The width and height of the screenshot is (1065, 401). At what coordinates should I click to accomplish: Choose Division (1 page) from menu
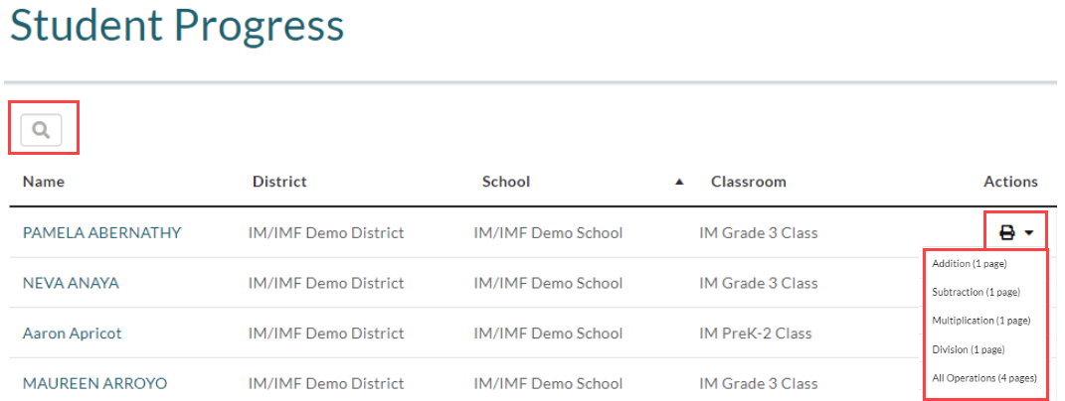(x=968, y=349)
